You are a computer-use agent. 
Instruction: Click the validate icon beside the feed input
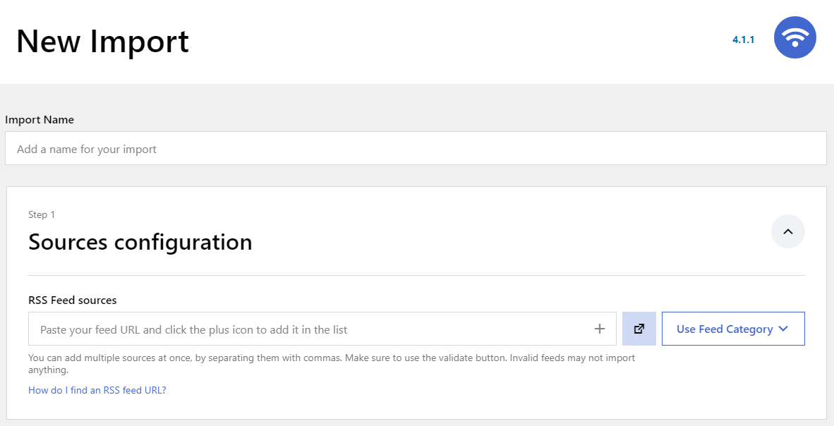click(639, 329)
